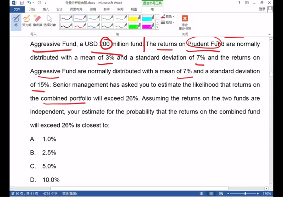This screenshot has width=283, height=197.
Task: Move the pen gallery down one row
Action: [157, 22]
